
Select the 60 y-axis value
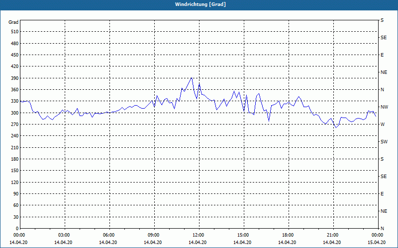16,205
